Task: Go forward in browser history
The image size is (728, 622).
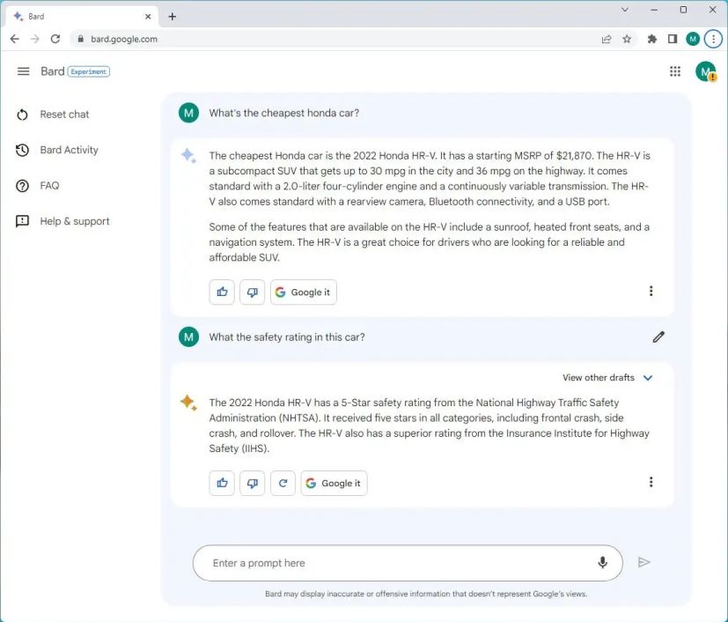Action: tap(35, 39)
